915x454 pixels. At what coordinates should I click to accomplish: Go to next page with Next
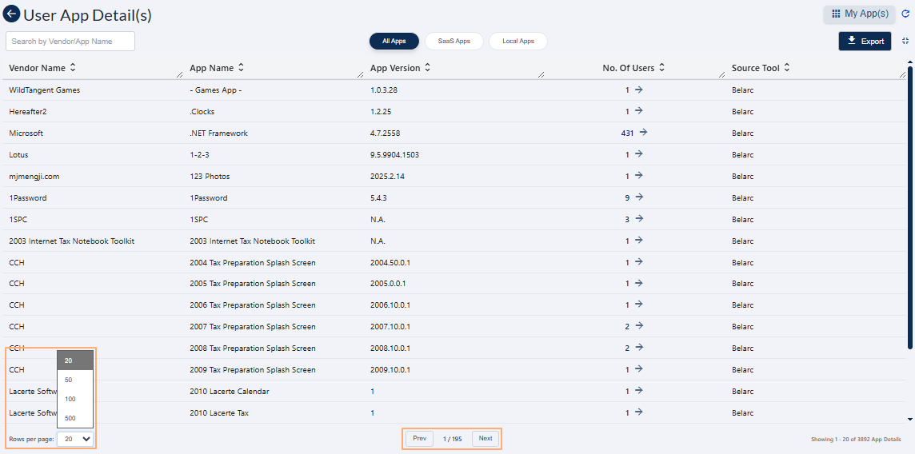click(485, 438)
